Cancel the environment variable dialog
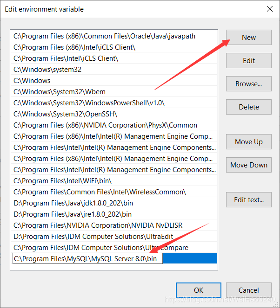This screenshot has width=280, height=308. (249, 290)
